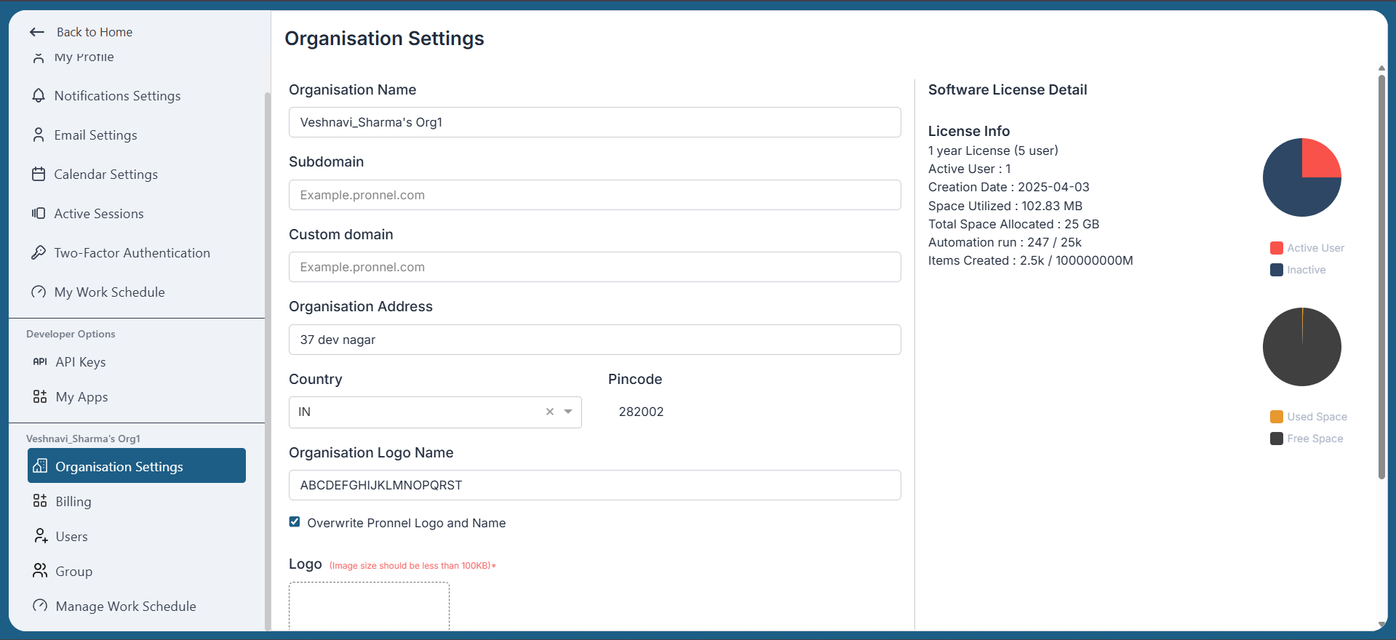1396x640 pixels.
Task: Click the grid icon beside My Apps
Action: [x=40, y=396]
